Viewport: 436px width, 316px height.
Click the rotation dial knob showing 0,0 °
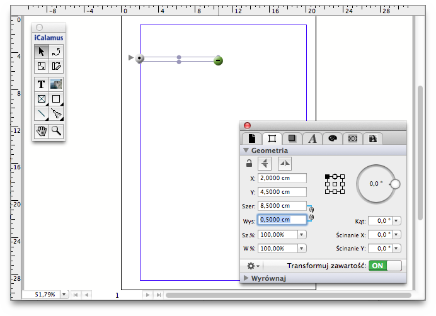click(x=395, y=184)
